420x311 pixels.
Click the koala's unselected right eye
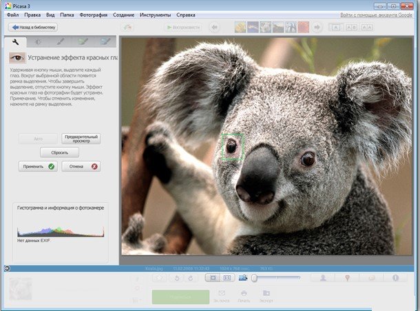point(308,159)
